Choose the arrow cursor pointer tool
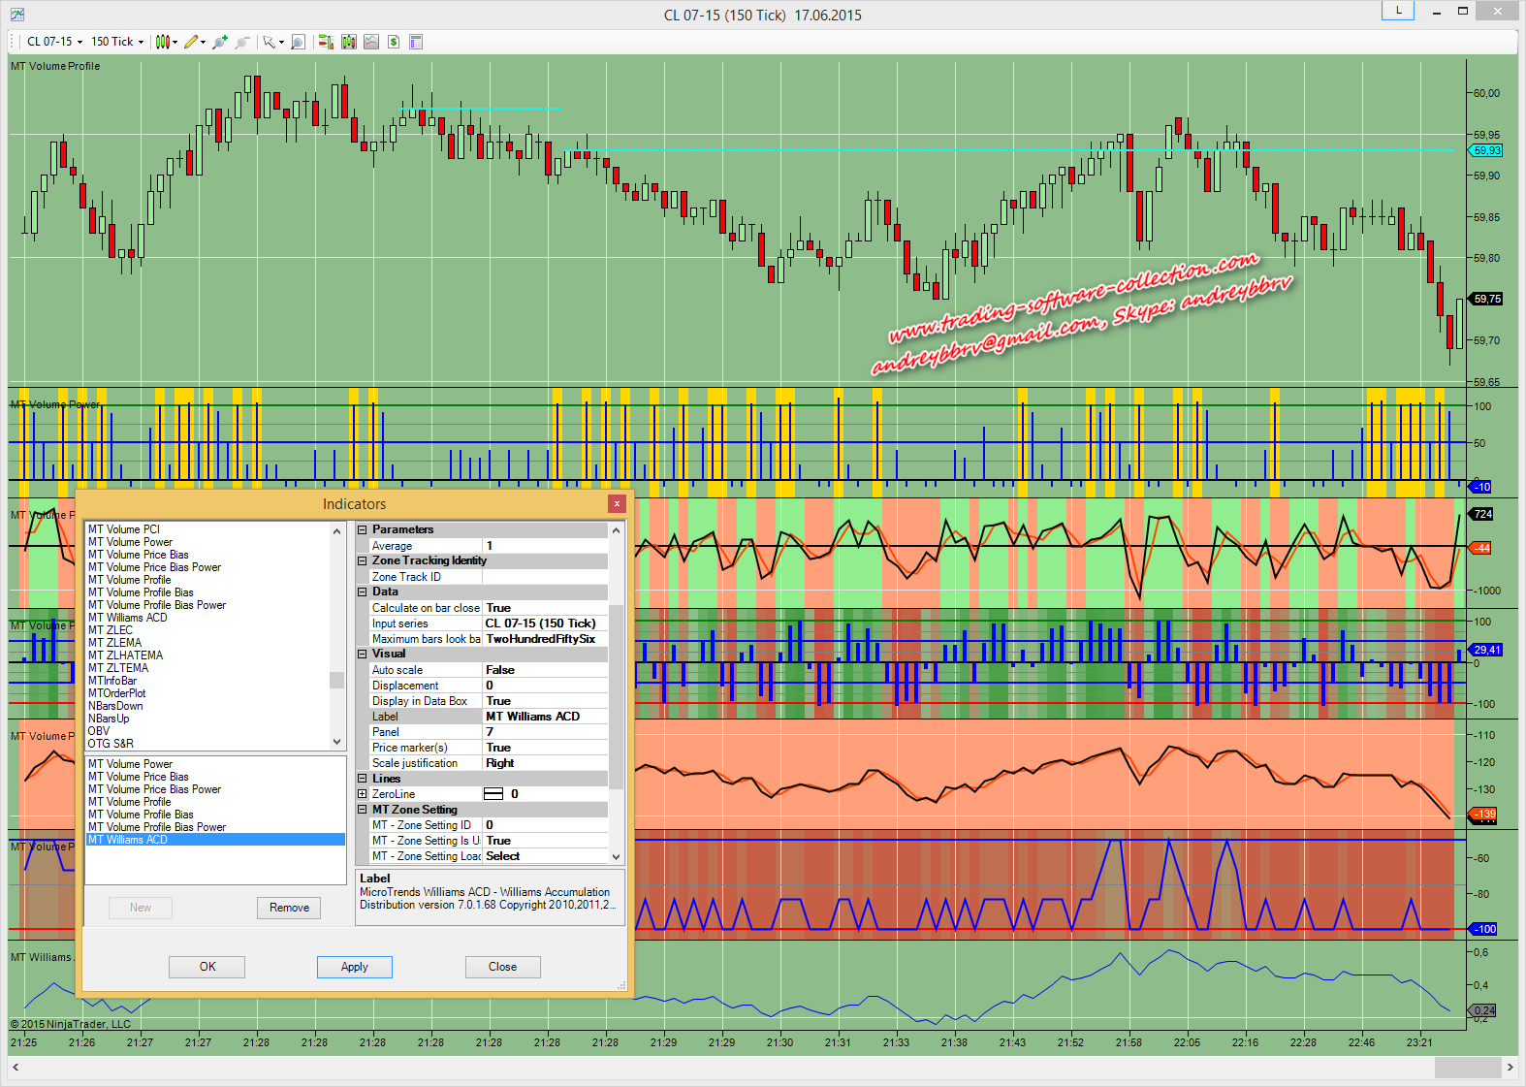Screen dimensions: 1526x1087 [x=270, y=42]
